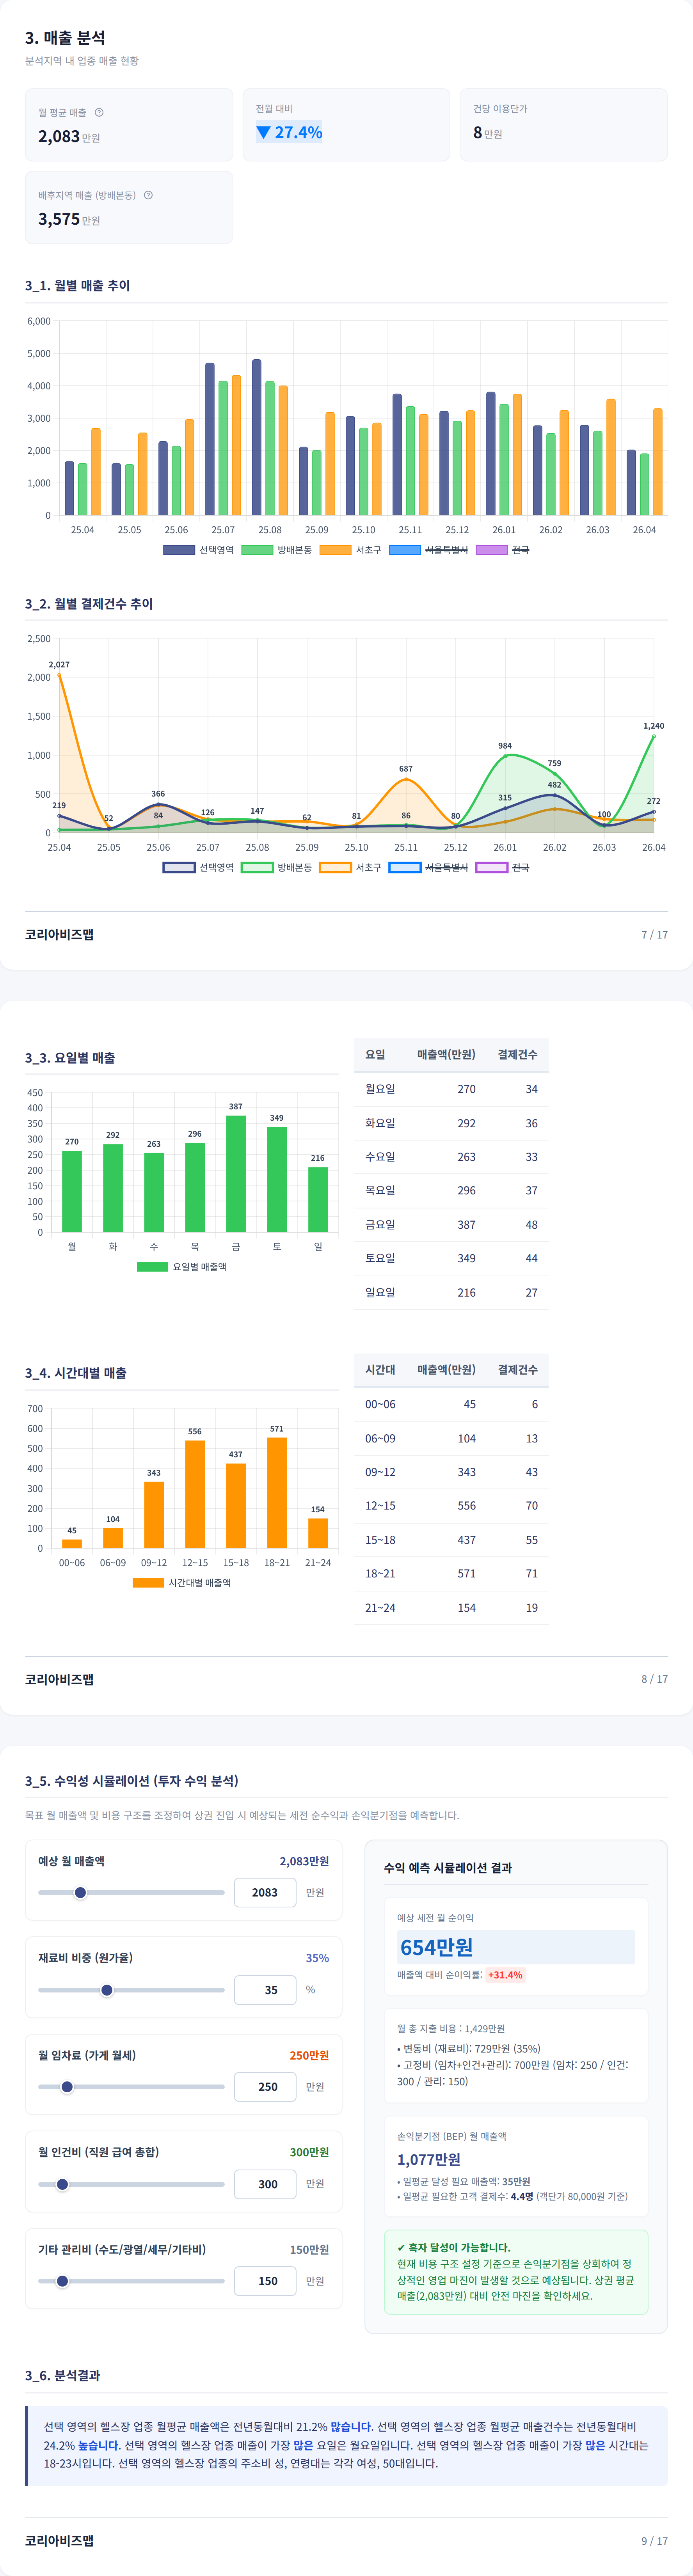Click the 9 / 17 page number
Screen dimensions: 693x2576
[654, 2540]
